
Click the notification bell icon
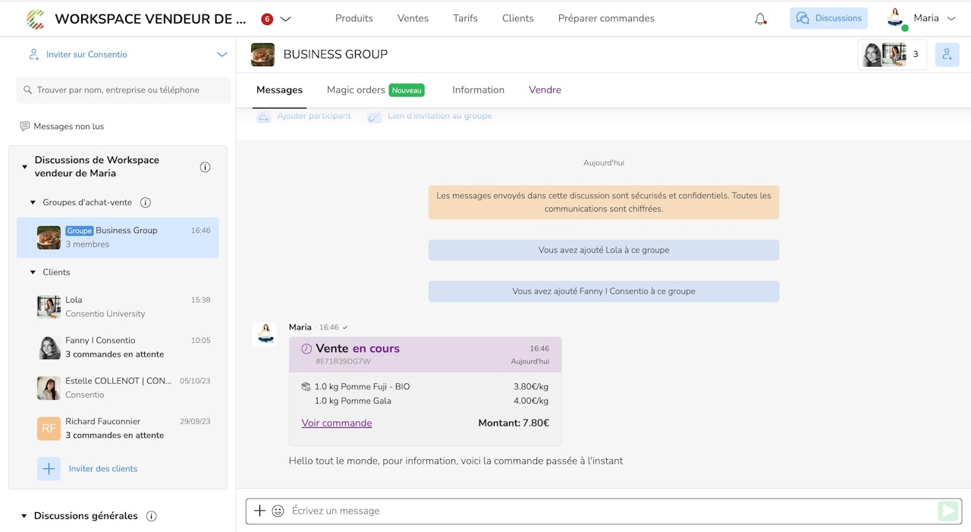click(x=760, y=19)
